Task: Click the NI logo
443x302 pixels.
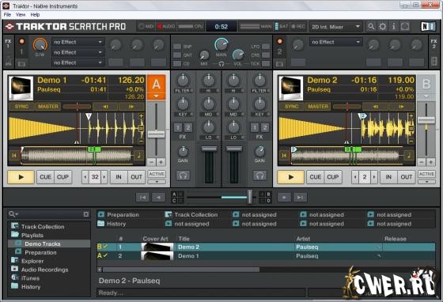Action: click(428, 27)
